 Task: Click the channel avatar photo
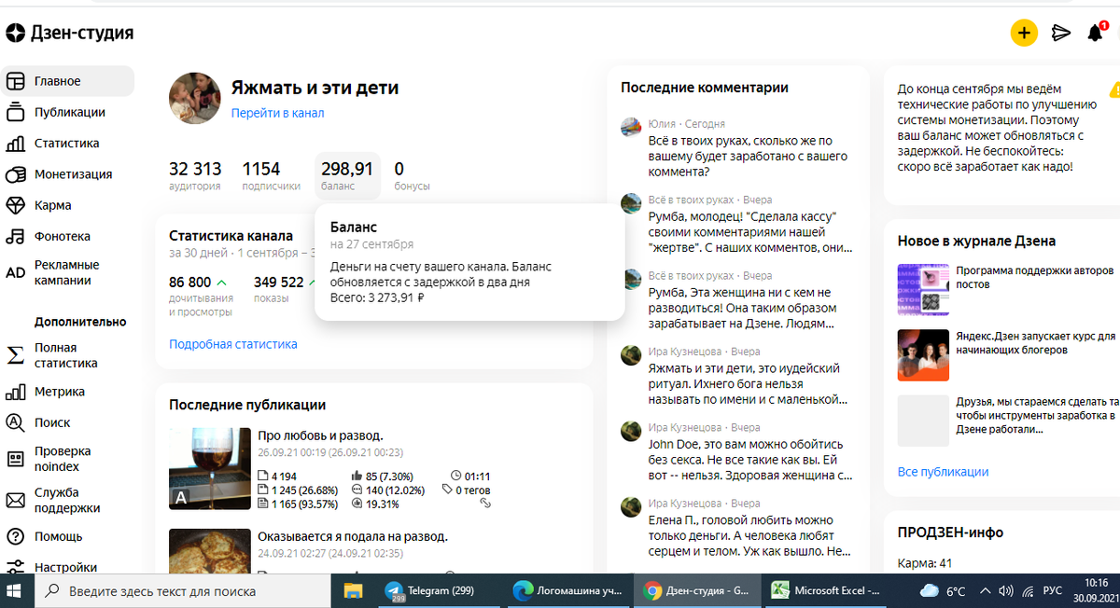pyautogui.click(x=194, y=98)
